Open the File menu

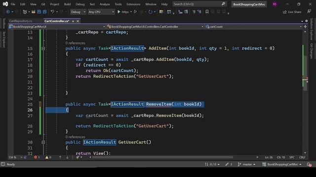(x=13, y=4)
